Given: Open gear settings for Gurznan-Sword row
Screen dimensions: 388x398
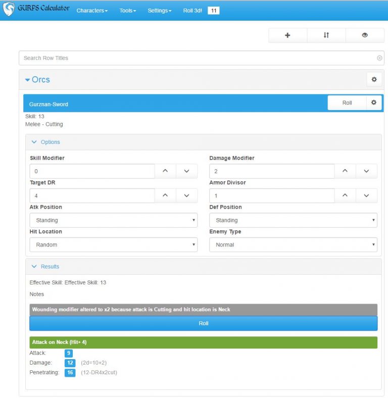Looking at the screenshot, I should point(374,103).
